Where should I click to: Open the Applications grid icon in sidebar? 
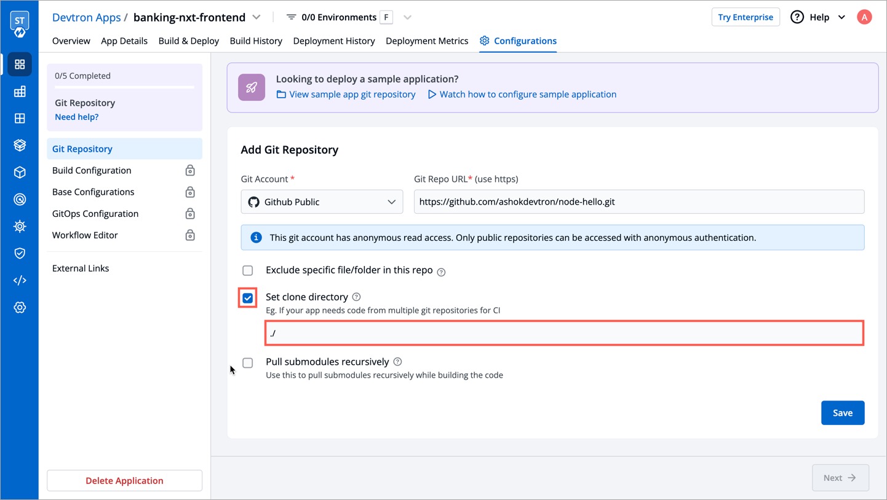point(20,64)
